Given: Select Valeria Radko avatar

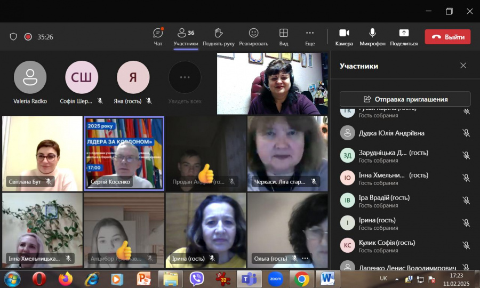Looking at the screenshot, I should [x=30, y=77].
